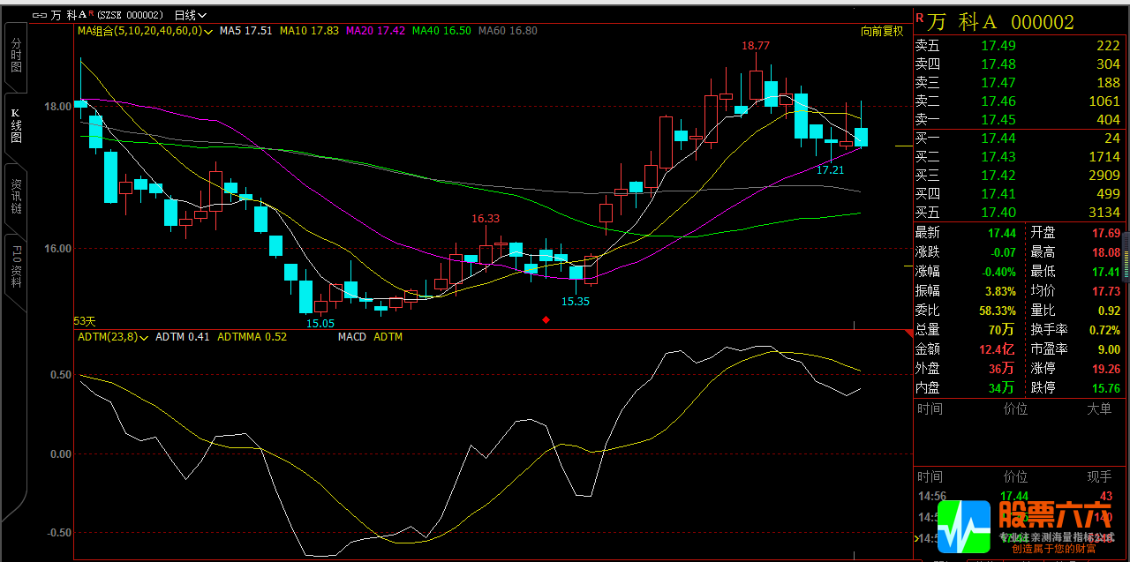
Task: Click the 16.33 price marker
Action: pos(486,219)
